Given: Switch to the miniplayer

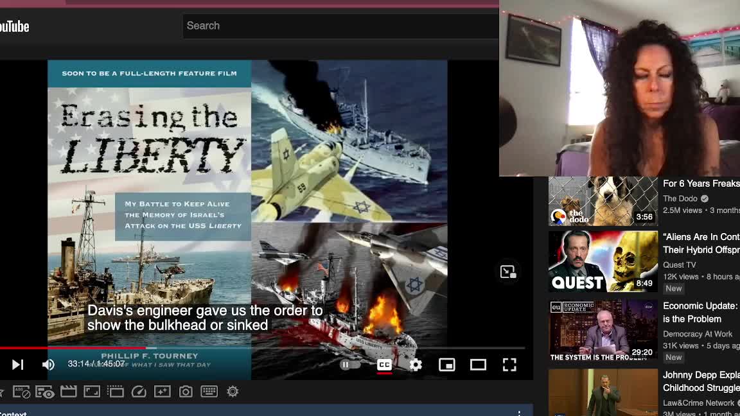Looking at the screenshot, I should tap(446, 365).
